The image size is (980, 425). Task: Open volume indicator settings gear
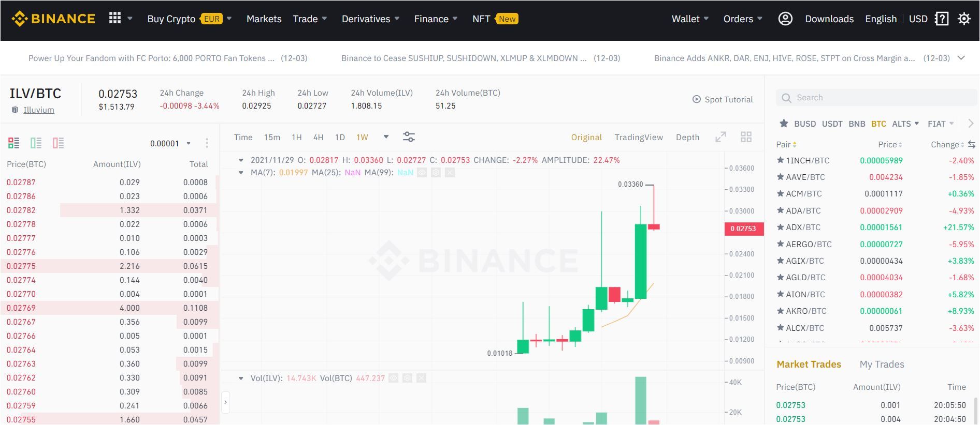pos(408,378)
